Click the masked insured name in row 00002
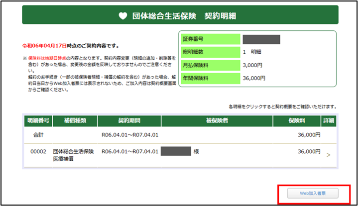This screenshot has height=206, width=358. point(176,151)
